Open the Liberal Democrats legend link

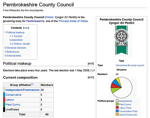pos(128,115)
